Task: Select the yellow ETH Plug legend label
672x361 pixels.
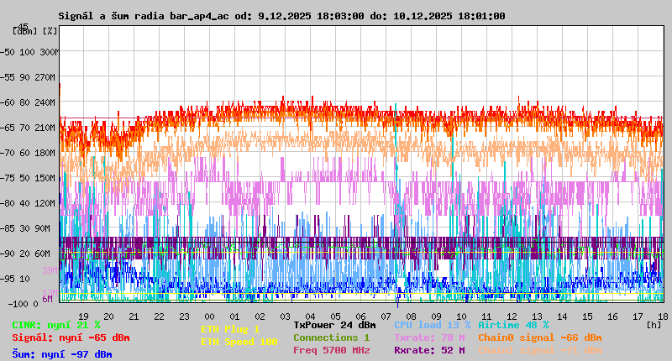Action: pos(230,330)
